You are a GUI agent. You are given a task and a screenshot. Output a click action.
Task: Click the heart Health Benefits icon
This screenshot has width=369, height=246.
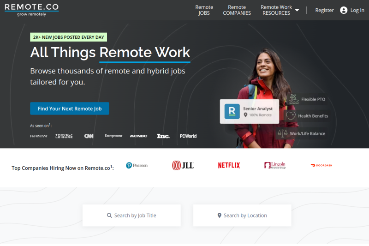point(291,116)
